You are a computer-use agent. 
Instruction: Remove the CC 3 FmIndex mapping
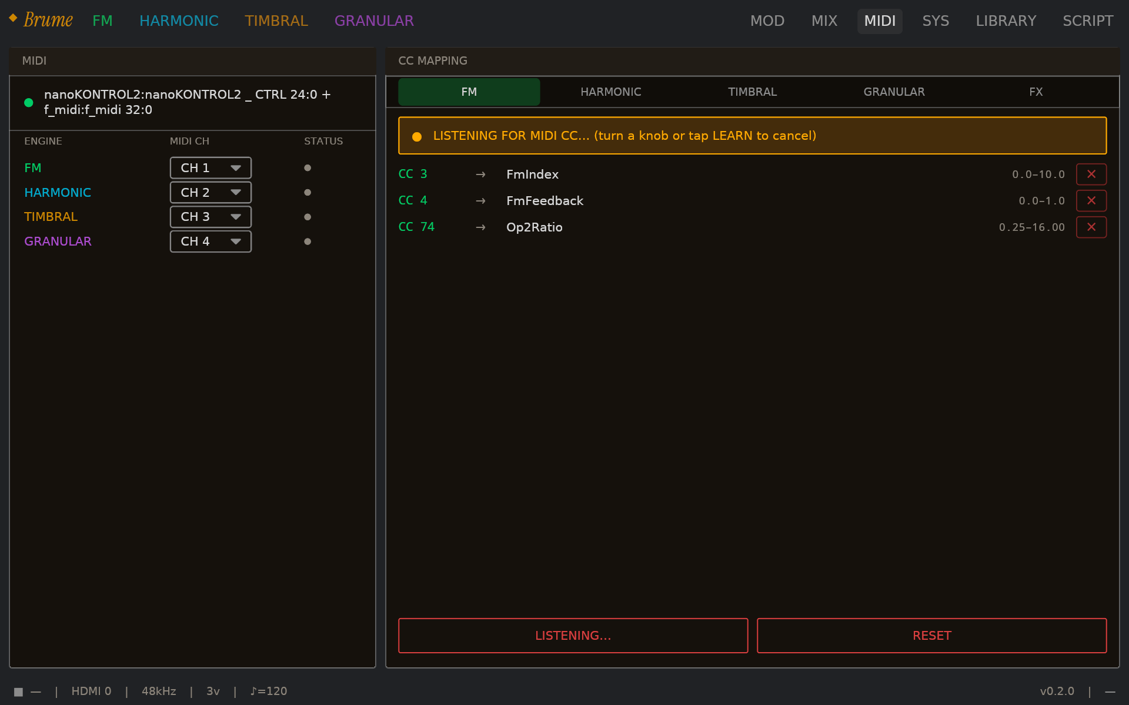1091,174
